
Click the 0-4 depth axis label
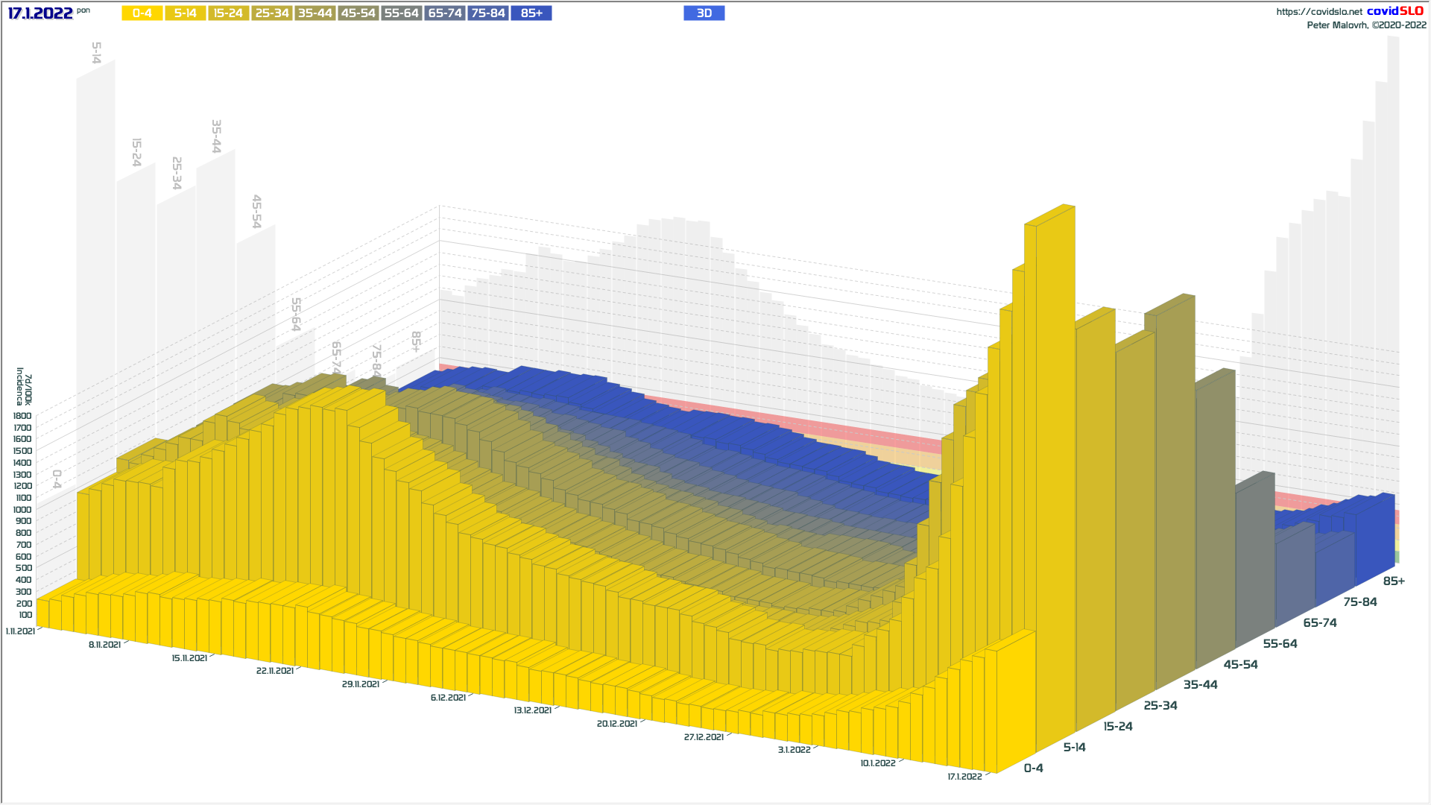pyautogui.click(x=1033, y=768)
